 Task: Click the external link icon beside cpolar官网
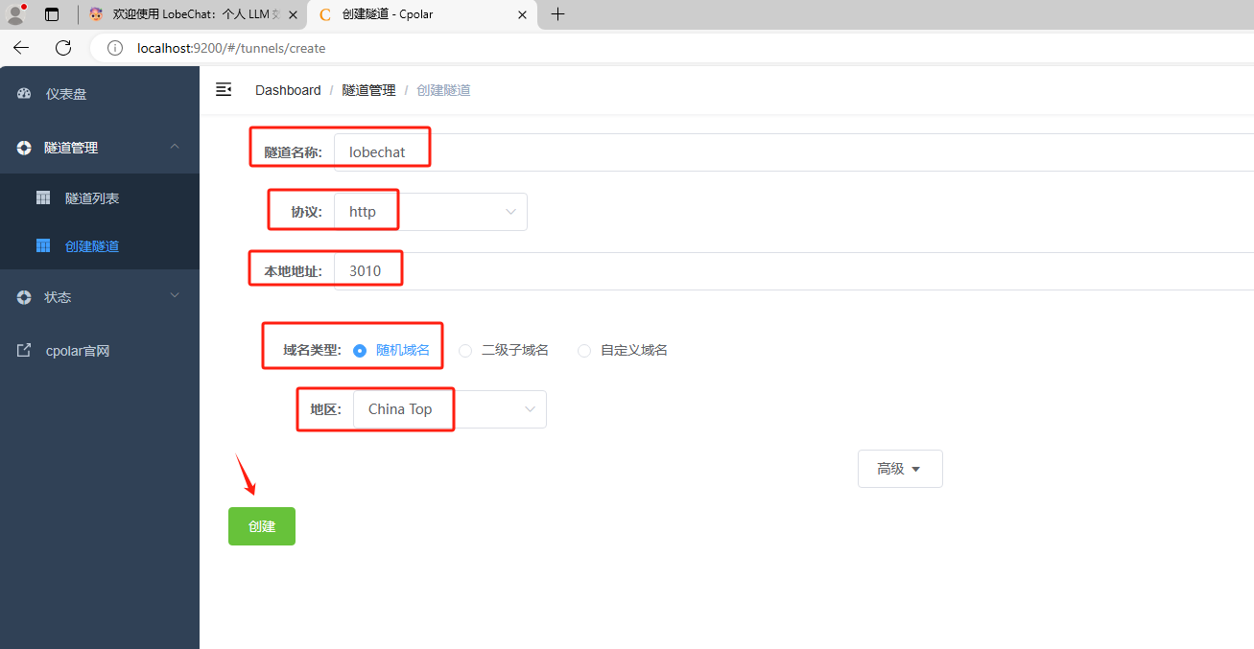(25, 351)
